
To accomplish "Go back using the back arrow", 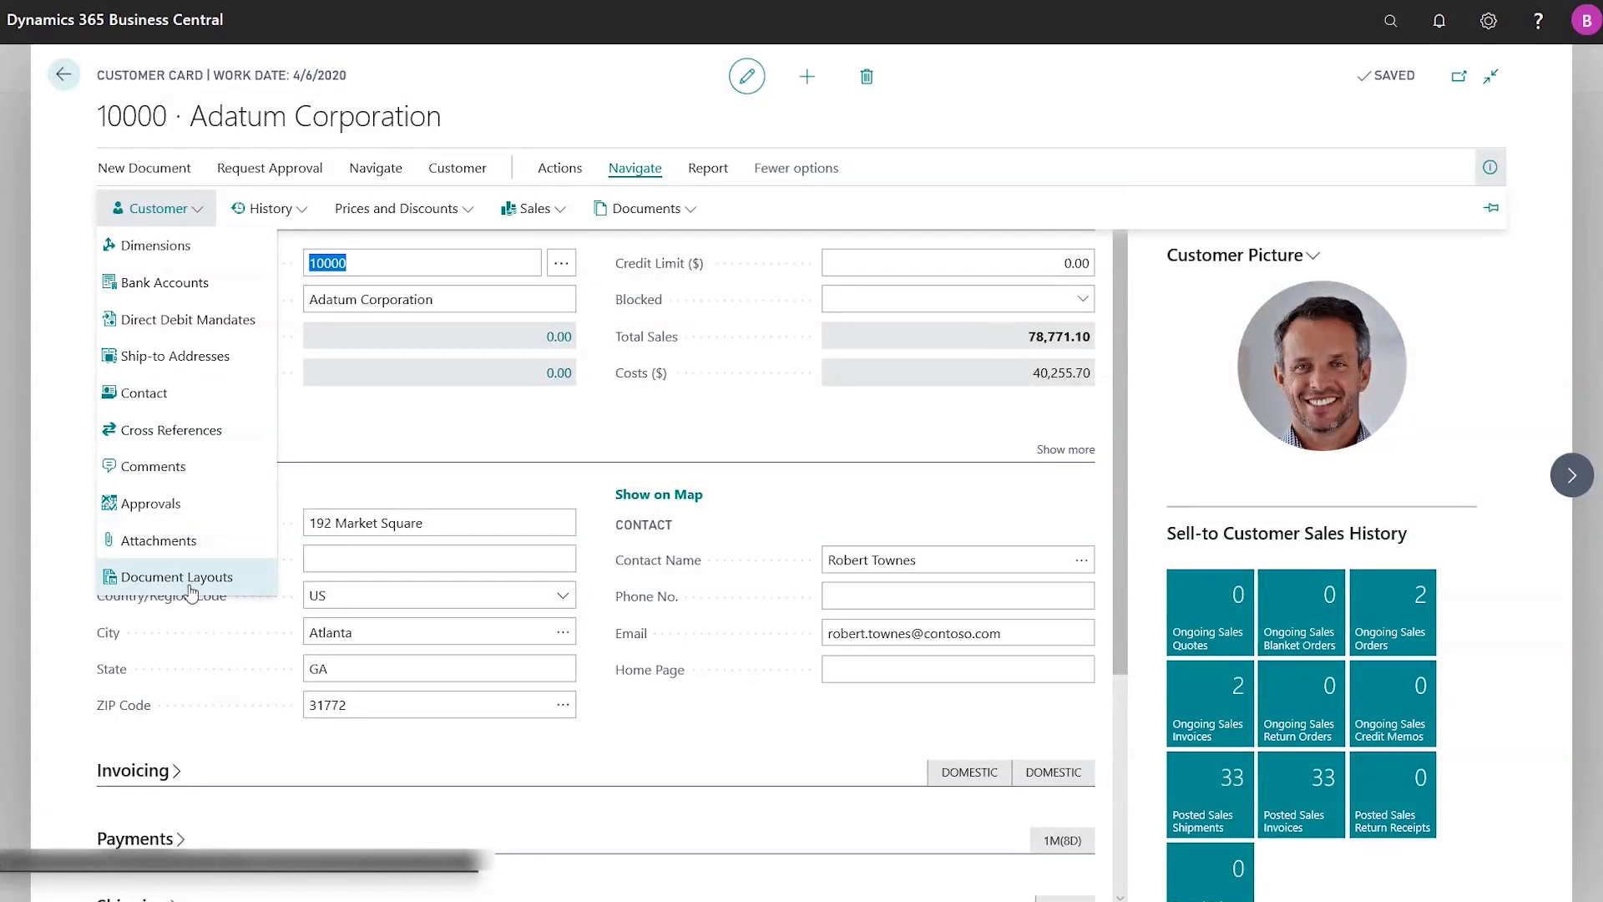I will (x=63, y=74).
